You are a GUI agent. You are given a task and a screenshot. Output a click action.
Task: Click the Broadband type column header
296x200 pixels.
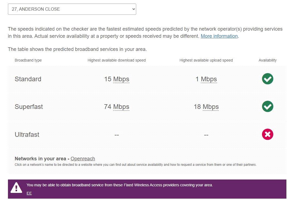point(28,60)
